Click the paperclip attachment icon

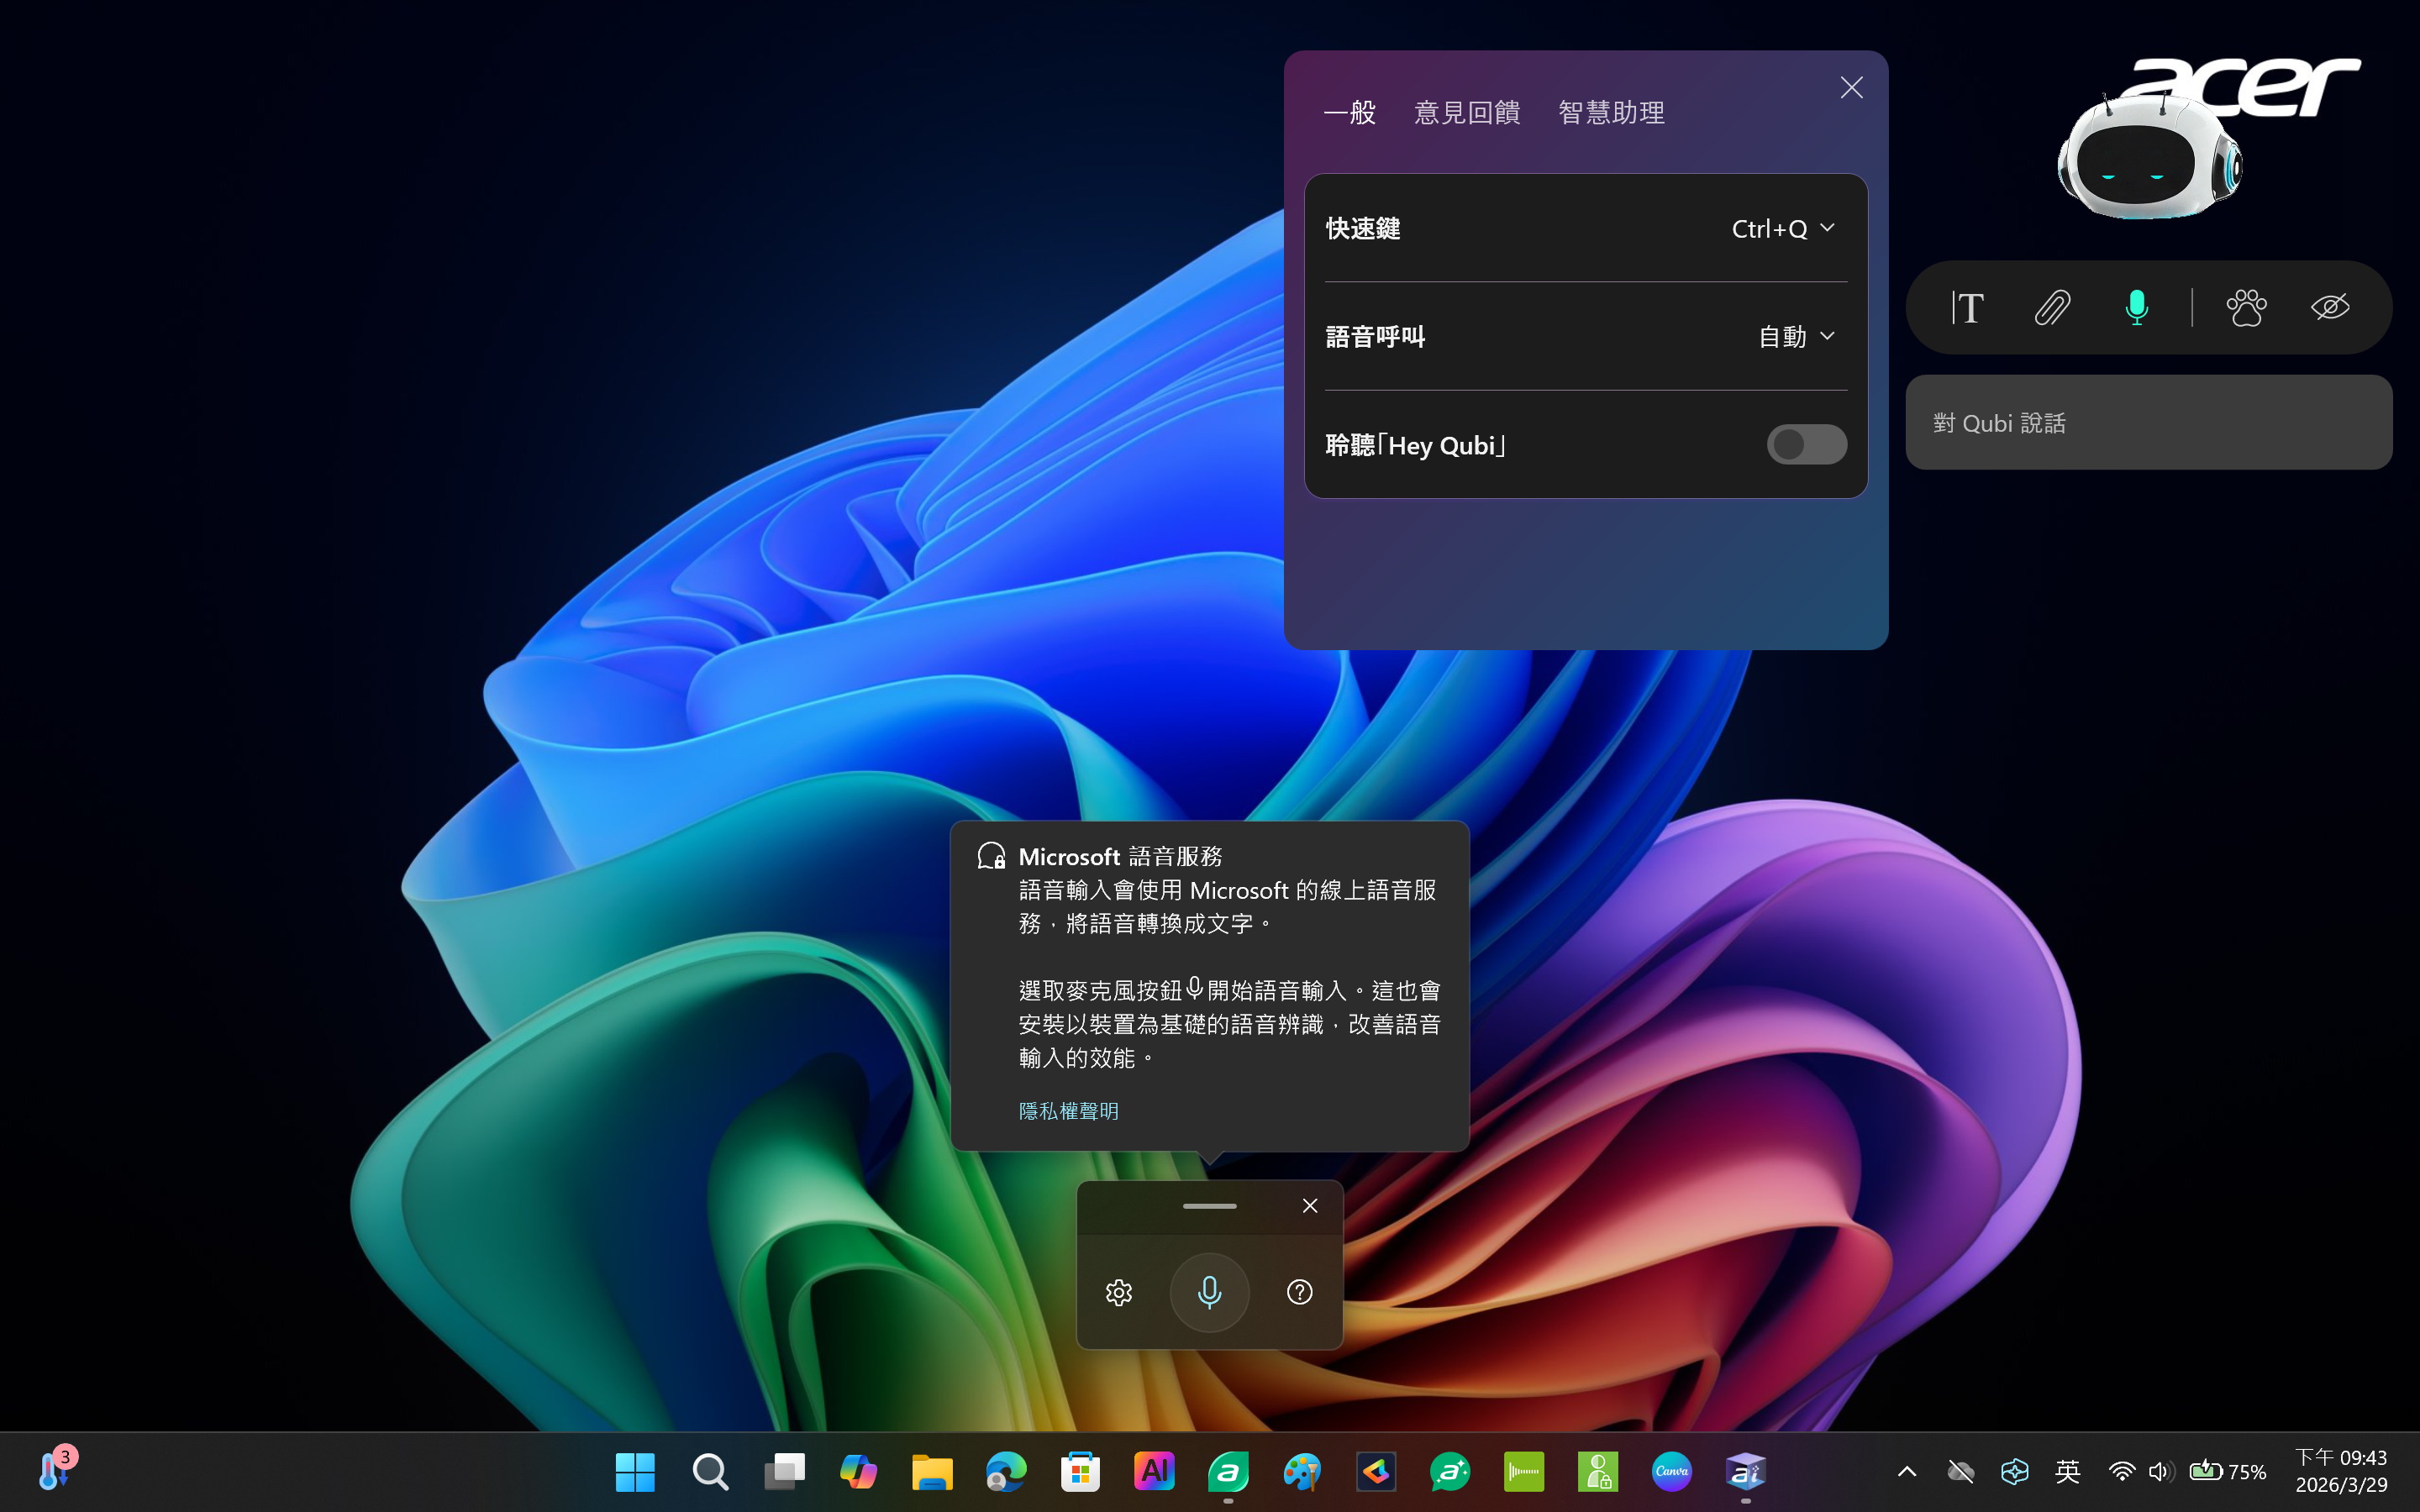(x=2052, y=307)
